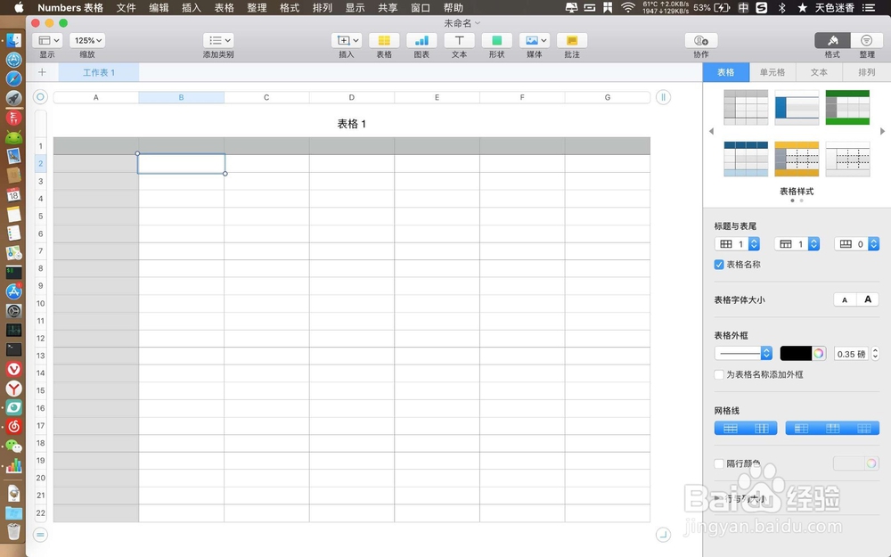Open the 插入 dropdown arrow in the toolbar
This screenshot has height=557, width=891.
[356, 40]
